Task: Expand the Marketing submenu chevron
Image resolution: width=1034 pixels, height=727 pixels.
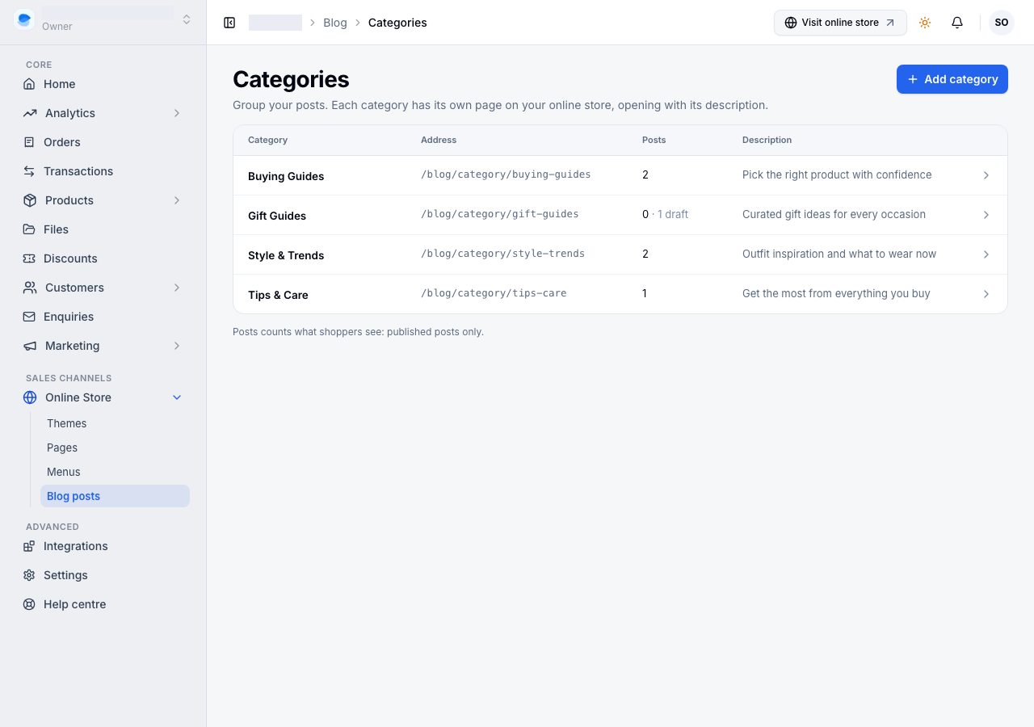Action: click(177, 346)
